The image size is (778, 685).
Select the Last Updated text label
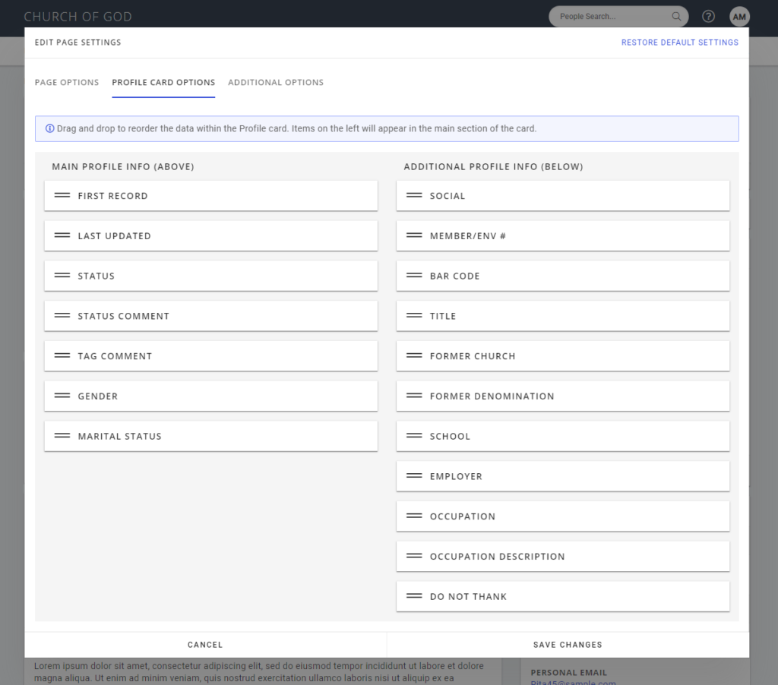coord(114,236)
